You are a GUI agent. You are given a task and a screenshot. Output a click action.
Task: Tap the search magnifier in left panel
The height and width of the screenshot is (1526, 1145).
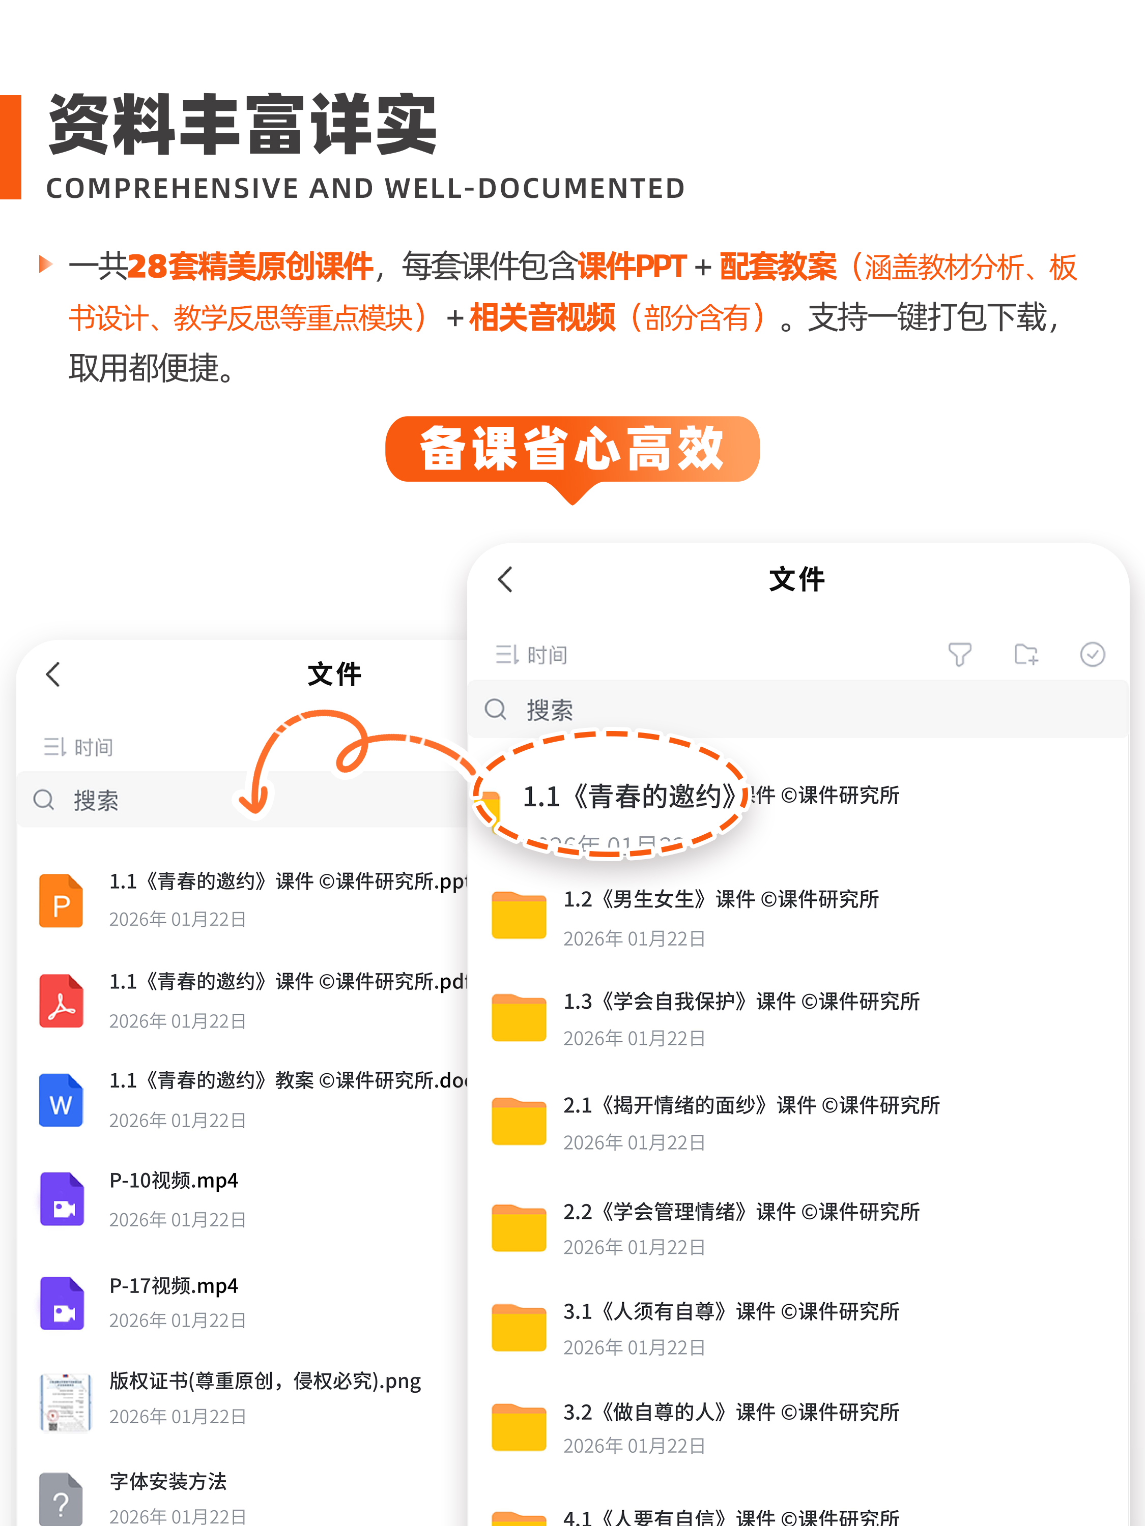tap(43, 800)
